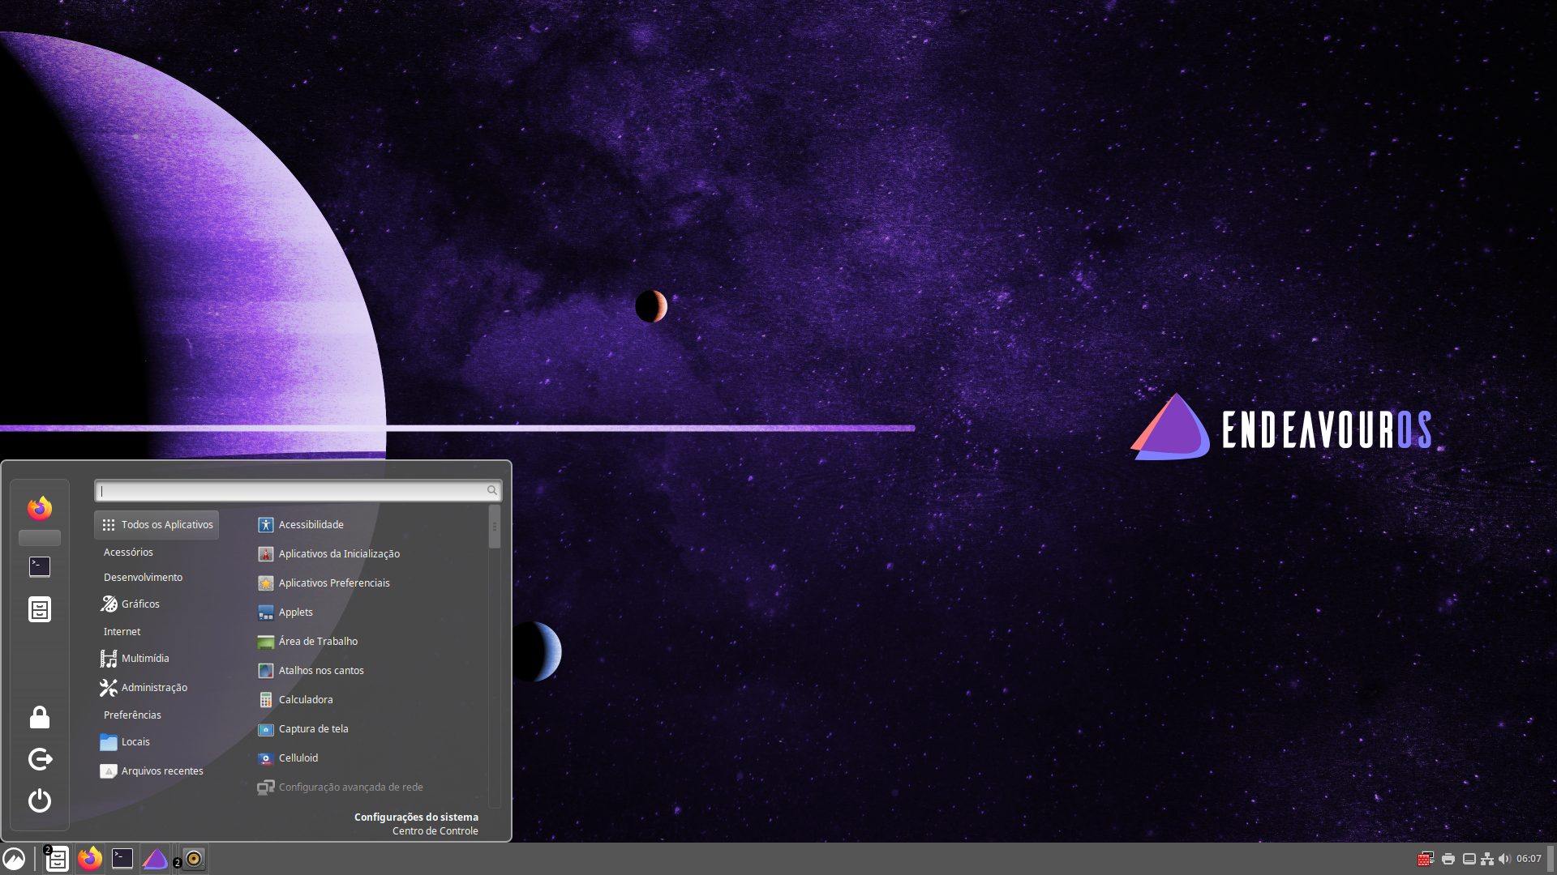This screenshot has height=875, width=1557.
Task: Focus the menu search input field
Action: (x=292, y=491)
